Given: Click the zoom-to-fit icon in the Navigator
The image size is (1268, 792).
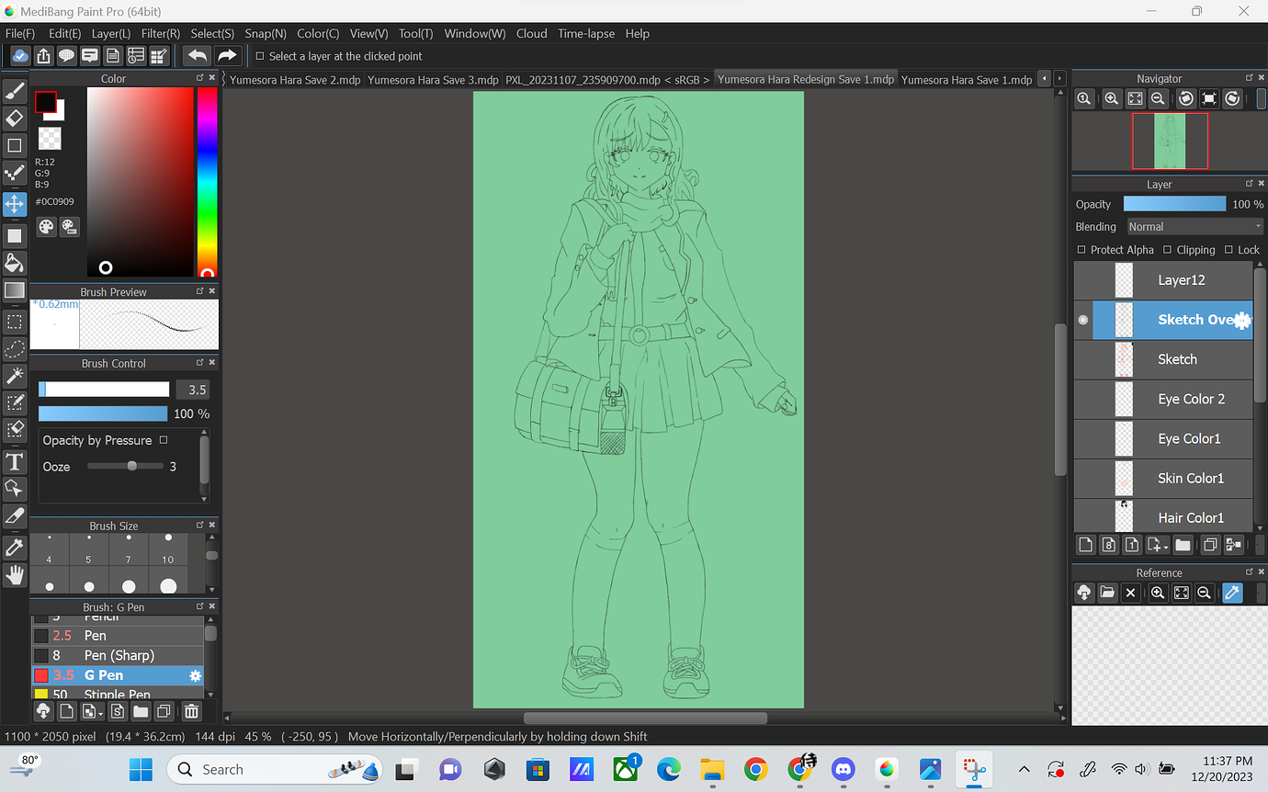Looking at the screenshot, I should (1134, 98).
